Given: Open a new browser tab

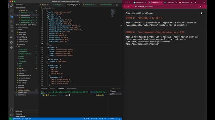Looking at the screenshot, I should (196, 2).
